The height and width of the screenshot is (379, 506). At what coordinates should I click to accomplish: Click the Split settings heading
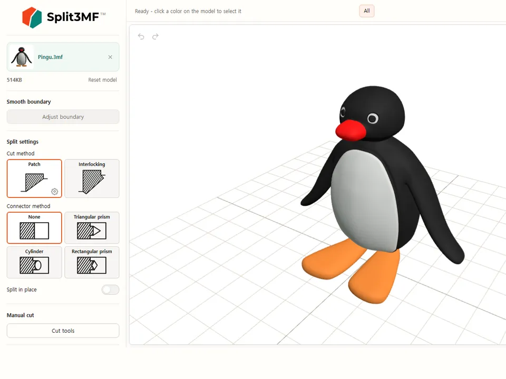[23, 142]
